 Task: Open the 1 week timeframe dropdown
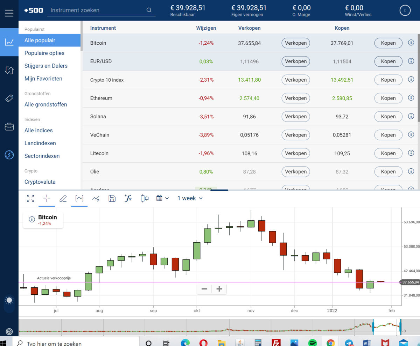click(x=190, y=198)
